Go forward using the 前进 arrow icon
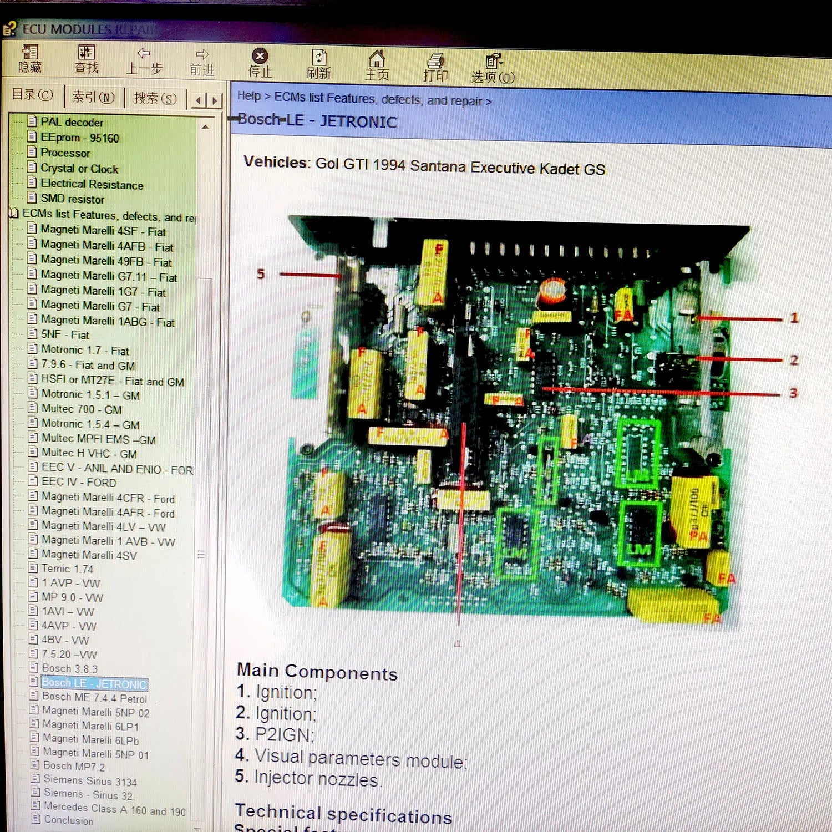Viewport: 832px width, 832px height. [202, 58]
